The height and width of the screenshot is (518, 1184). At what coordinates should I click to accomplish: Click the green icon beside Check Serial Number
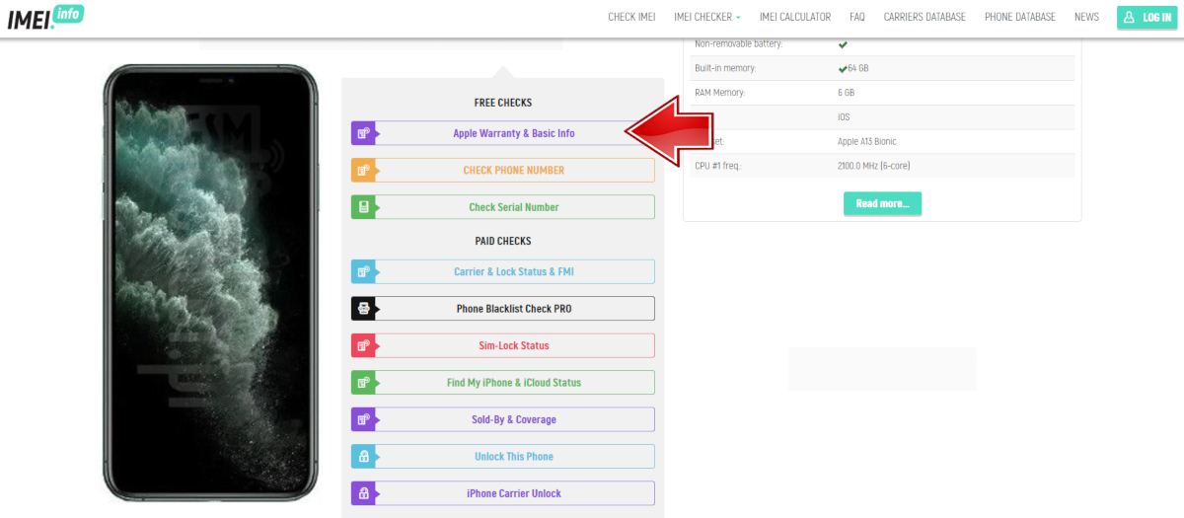coord(363,207)
